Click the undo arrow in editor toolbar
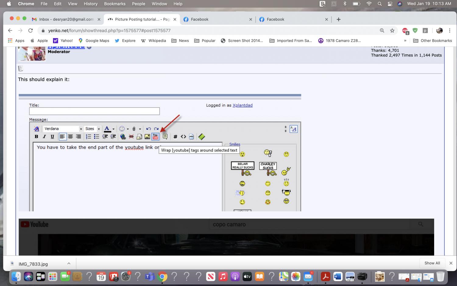This screenshot has height=286, width=457. [148, 129]
